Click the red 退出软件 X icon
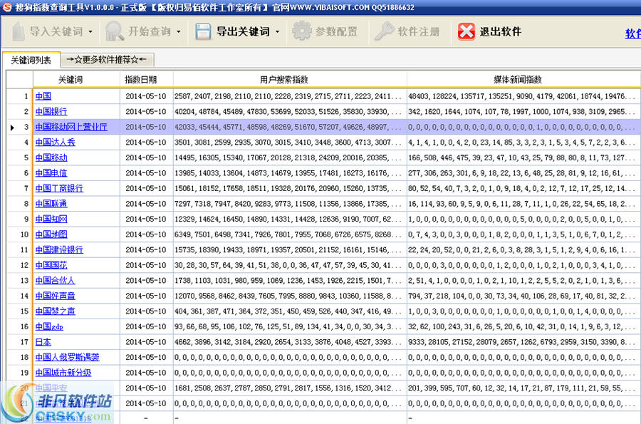Image resolution: width=641 pixels, height=424 pixels. tap(467, 32)
